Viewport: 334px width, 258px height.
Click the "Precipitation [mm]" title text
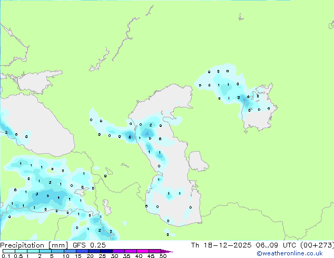point(34,245)
